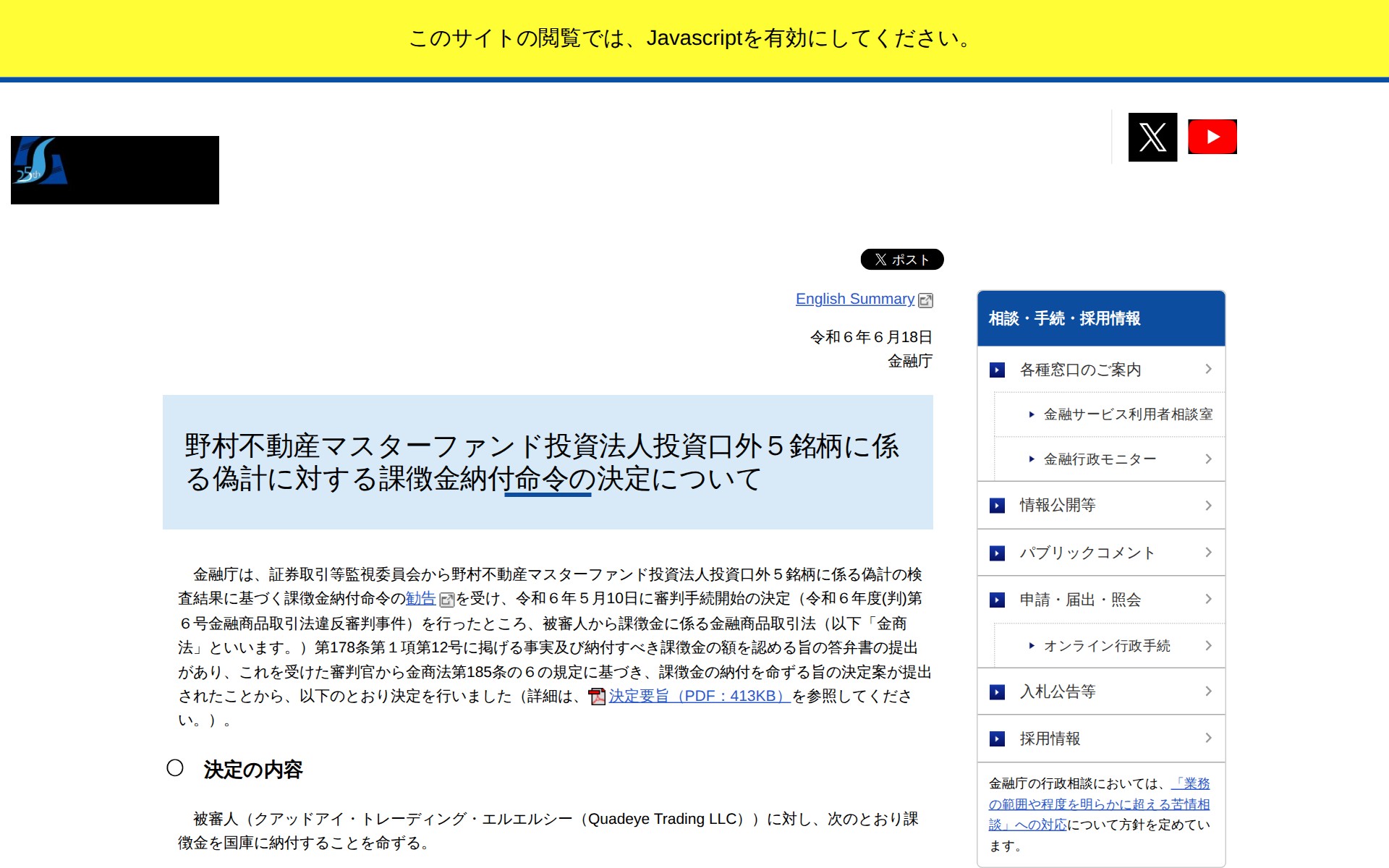Open the English Summary link
The width and height of the screenshot is (1389, 868).
tap(854, 299)
